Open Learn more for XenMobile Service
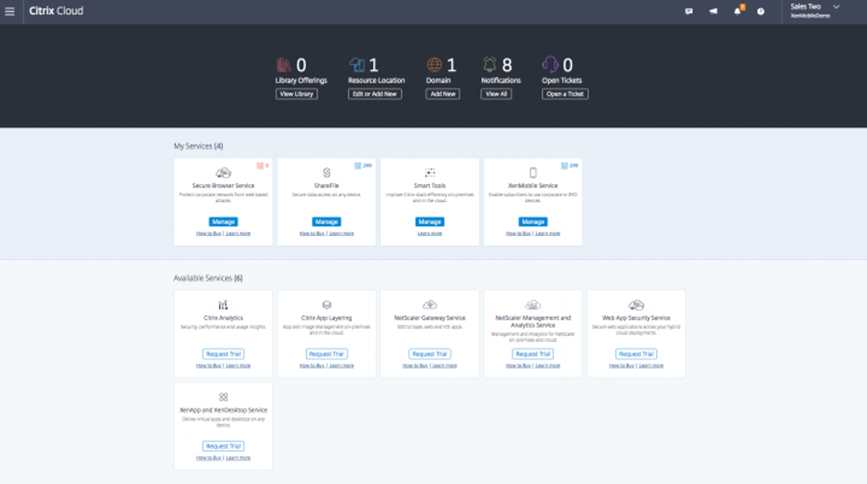This screenshot has height=484, width=867. click(x=548, y=234)
